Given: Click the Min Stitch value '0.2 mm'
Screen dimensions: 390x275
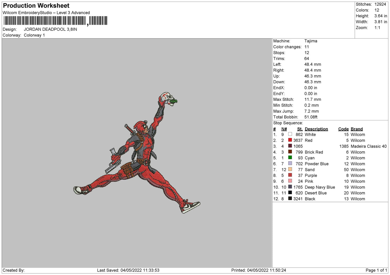Looking at the screenshot, I should [311, 105].
